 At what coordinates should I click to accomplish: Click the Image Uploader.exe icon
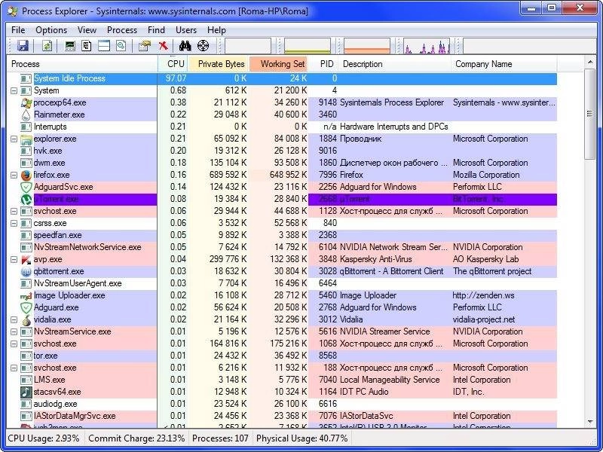pyautogui.click(x=26, y=295)
